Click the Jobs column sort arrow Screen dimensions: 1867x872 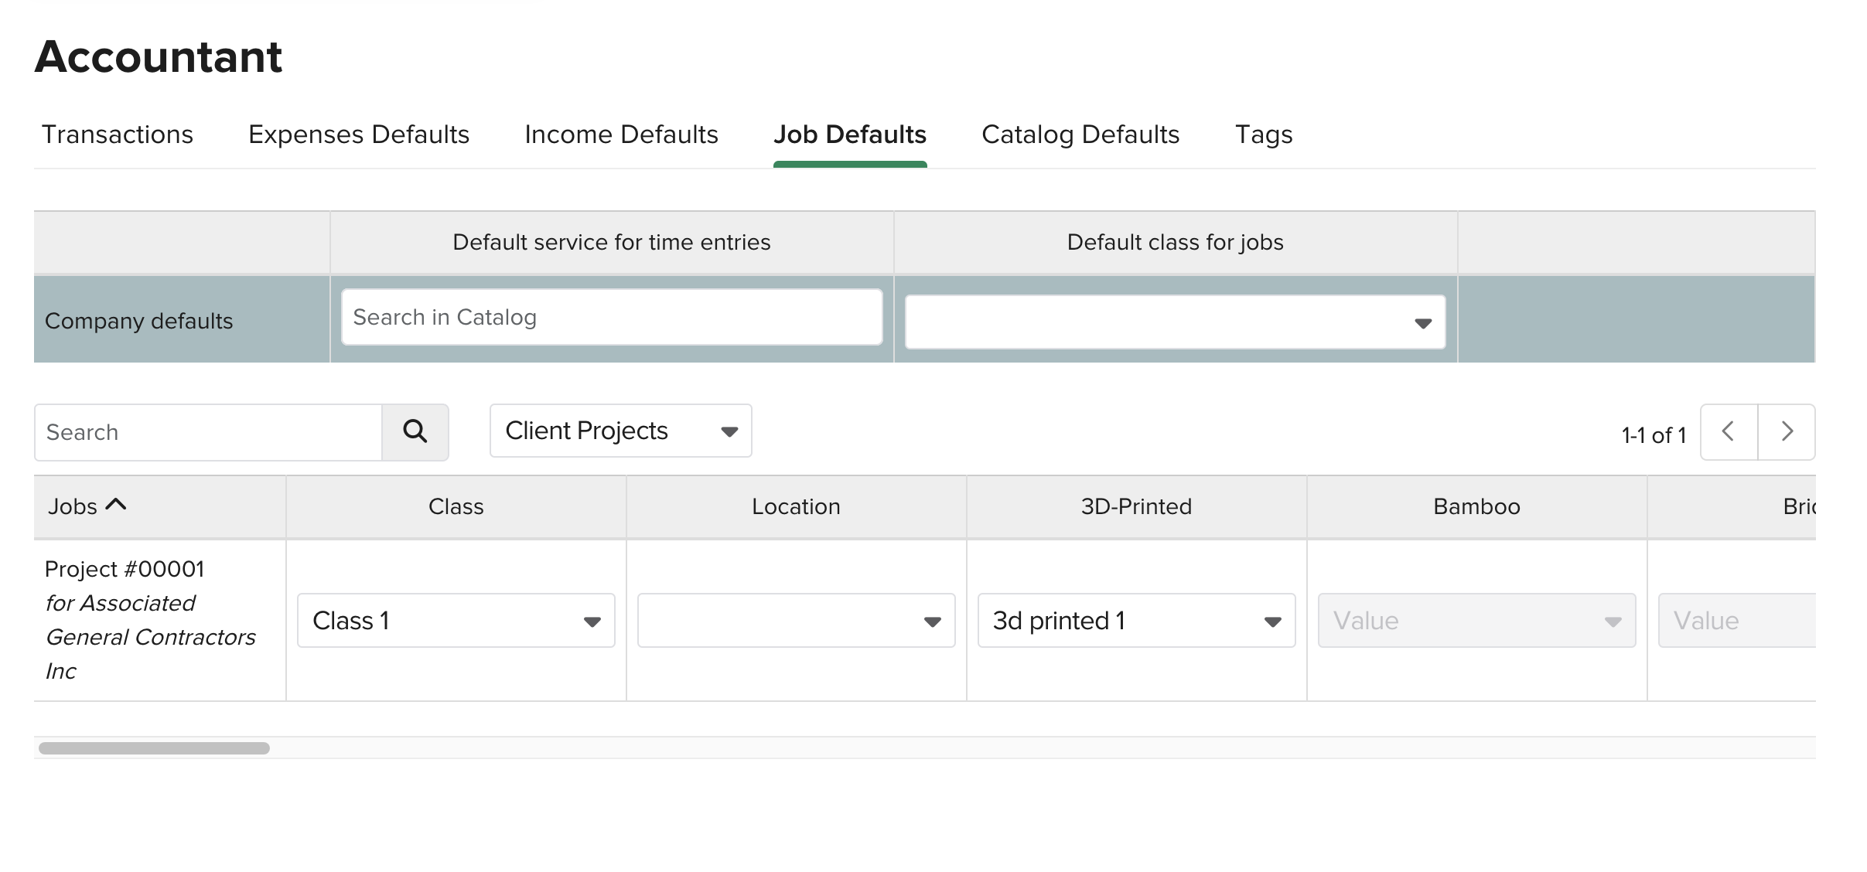pyautogui.click(x=116, y=505)
